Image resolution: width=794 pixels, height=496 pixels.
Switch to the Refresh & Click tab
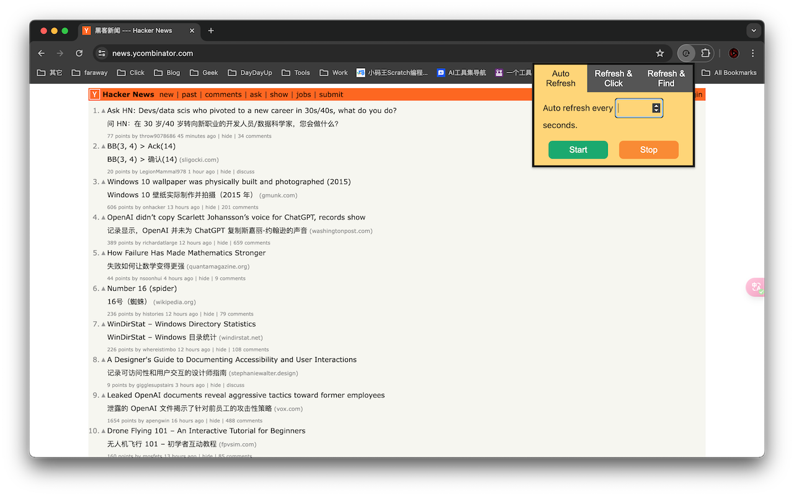tap(613, 79)
